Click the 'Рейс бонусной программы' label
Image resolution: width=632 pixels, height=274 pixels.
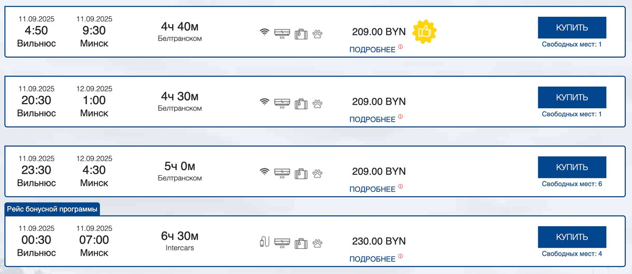pos(52,209)
